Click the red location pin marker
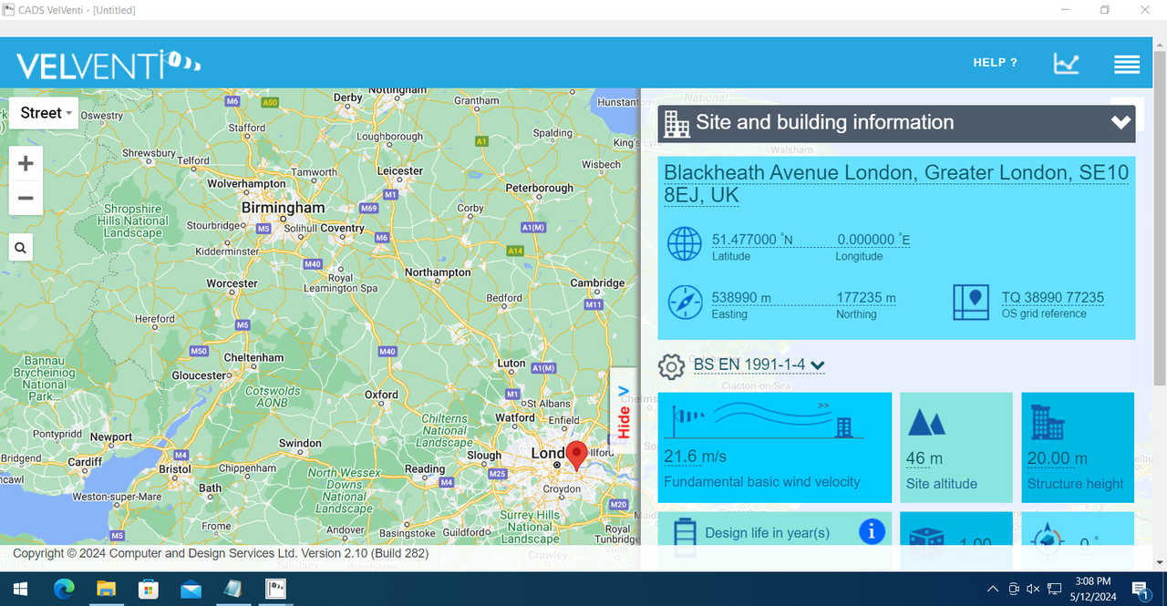The height and width of the screenshot is (606, 1167). point(576,455)
